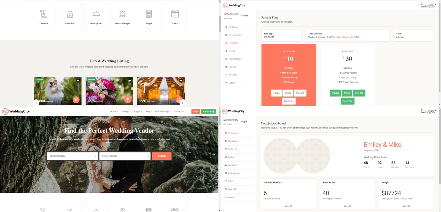Click the Add Listing button
The width and height of the screenshot is (441, 212).
209,112
